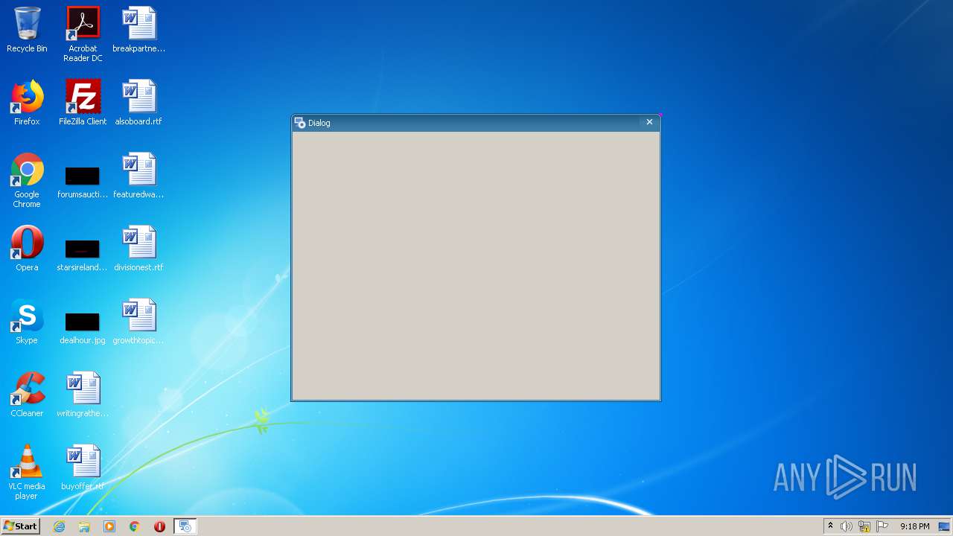Screen dimensions: 953x536
Task: Select the starsireland... image file
Action: tap(83, 255)
